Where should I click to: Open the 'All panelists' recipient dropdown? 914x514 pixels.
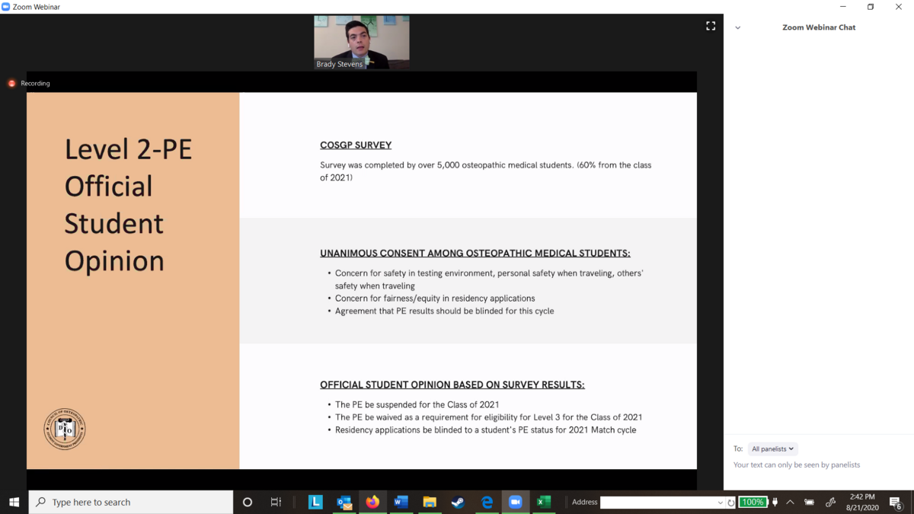click(x=772, y=449)
